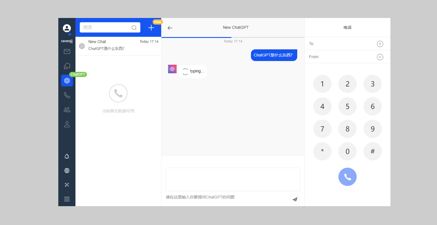This screenshot has height=225, width=437.
Task: Click the plus icon to start new chat
Action: click(151, 28)
